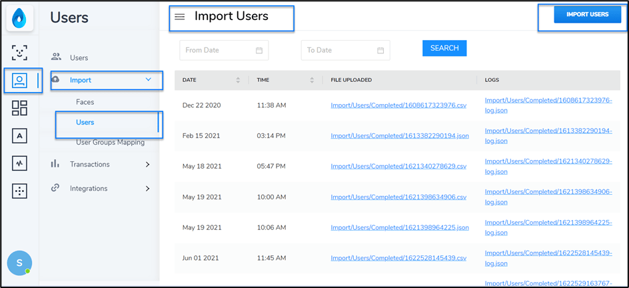Open file 1613382290194.json link
The height and width of the screenshot is (288, 629).
pos(400,136)
